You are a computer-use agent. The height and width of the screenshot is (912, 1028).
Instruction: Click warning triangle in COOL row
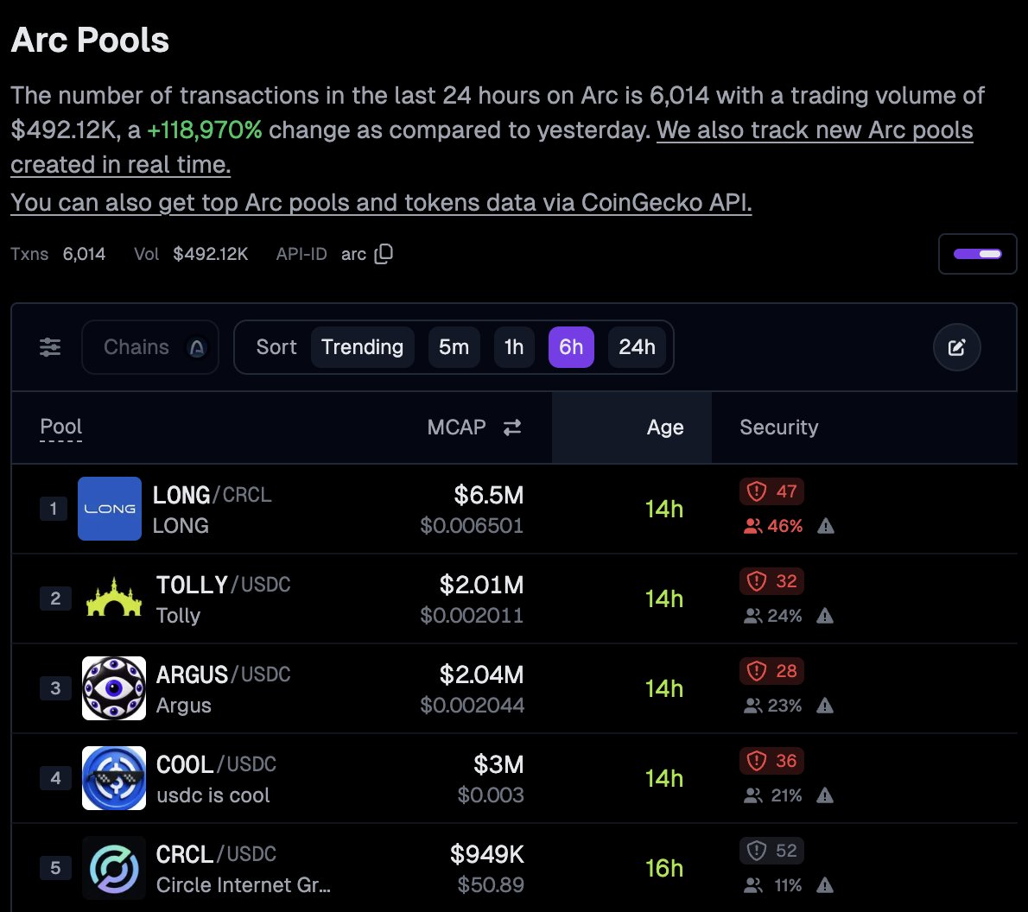825,795
